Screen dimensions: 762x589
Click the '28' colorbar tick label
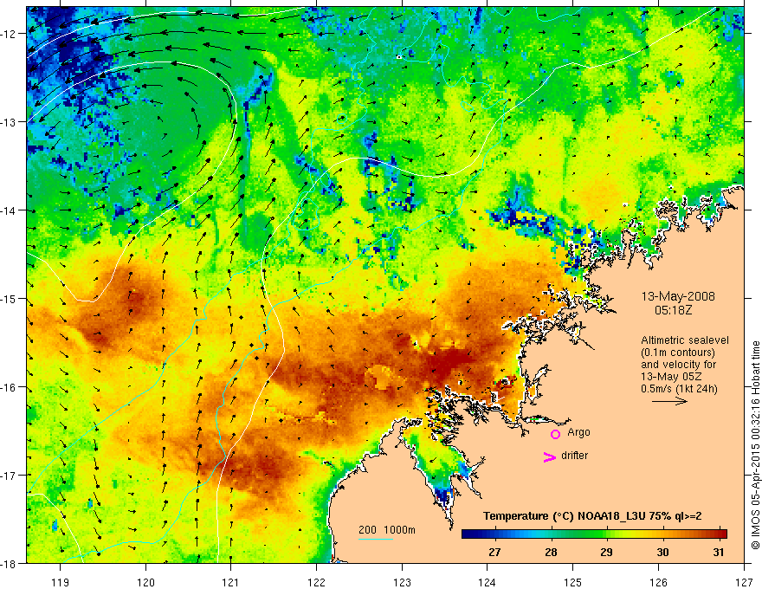[551, 552]
